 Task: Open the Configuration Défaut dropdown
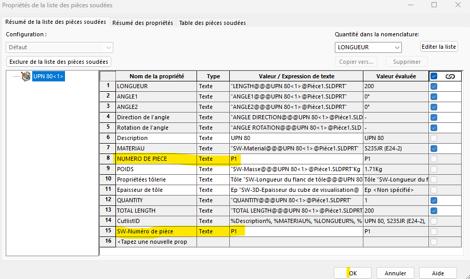[x=59, y=47]
